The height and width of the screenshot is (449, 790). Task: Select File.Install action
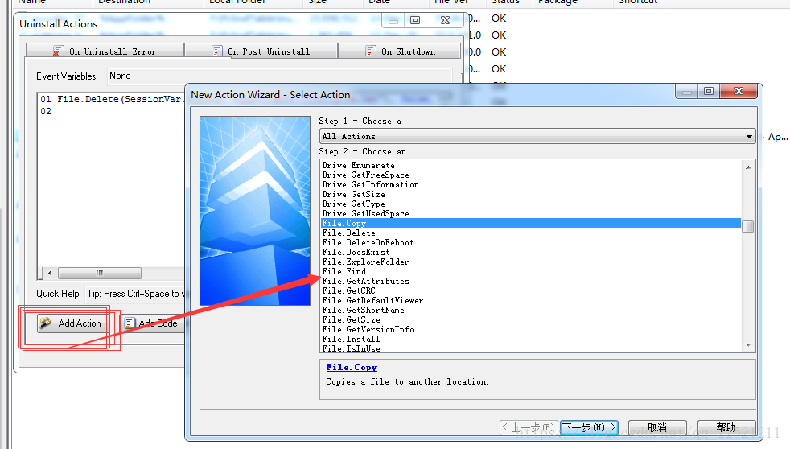(351, 339)
